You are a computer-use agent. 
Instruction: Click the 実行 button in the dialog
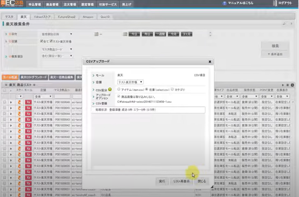162,181
